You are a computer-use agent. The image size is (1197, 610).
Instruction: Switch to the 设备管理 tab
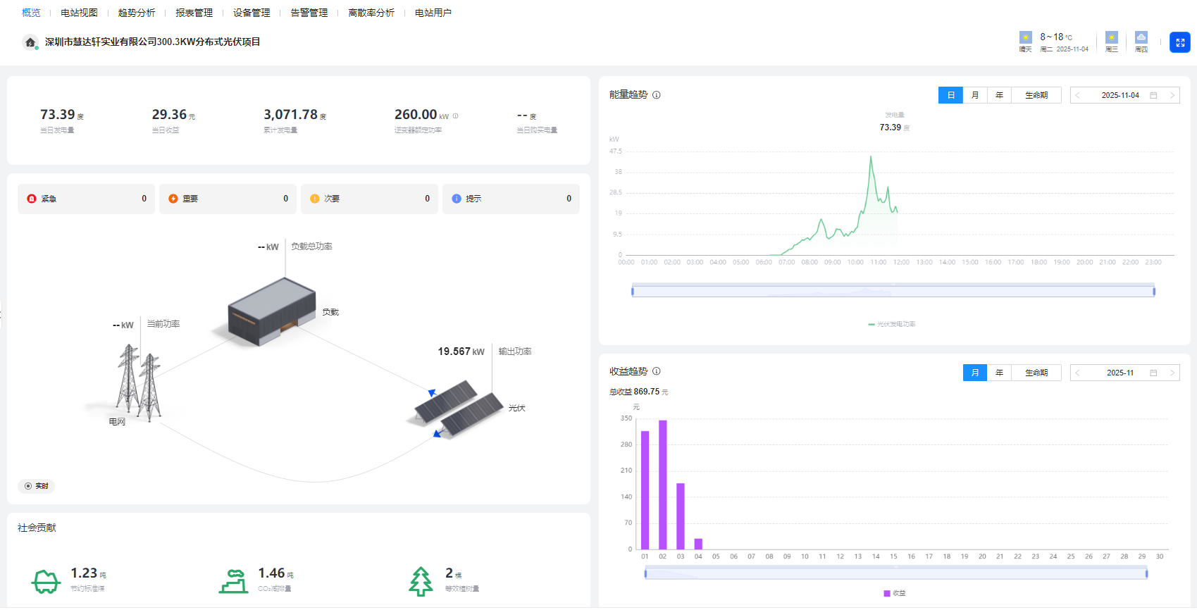click(252, 13)
